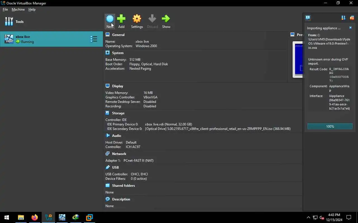Click the 'Windows 2000' operating system value
Screen dimensions: 358x223
coord(146,46)
